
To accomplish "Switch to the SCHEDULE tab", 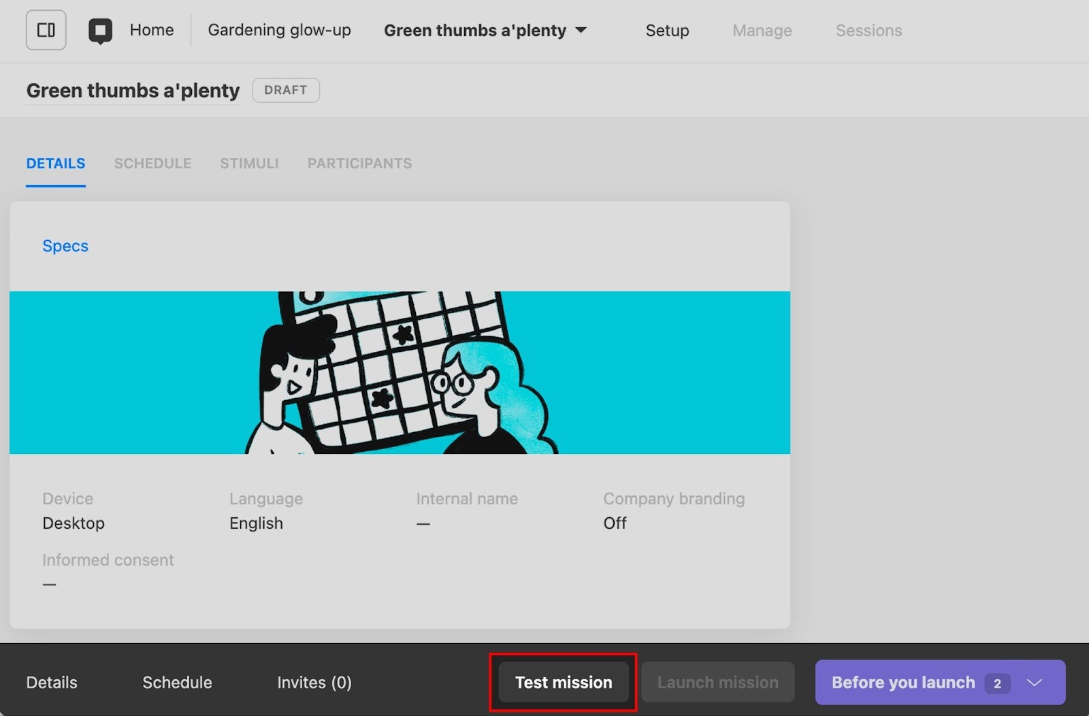I will click(152, 163).
